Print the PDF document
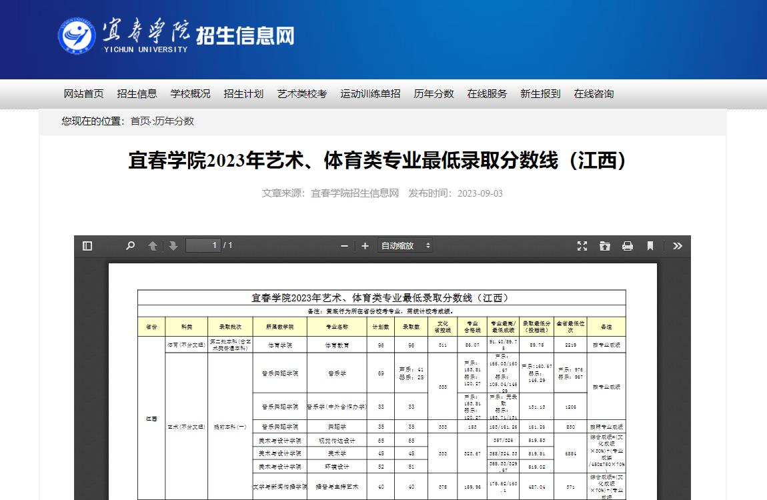 pyautogui.click(x=628, y=246)
